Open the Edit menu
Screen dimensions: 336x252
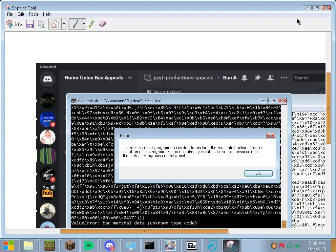pyautogui.click(x=21, y=14)
